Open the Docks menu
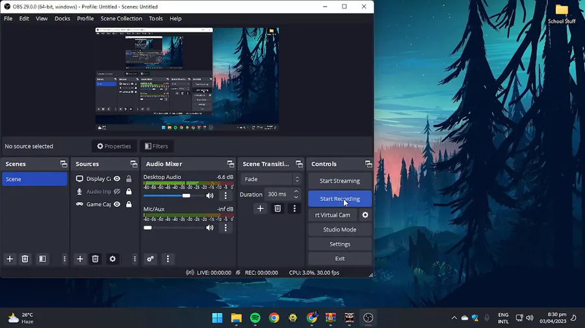This screenshot has height=328, width=585. pos(62,19)
